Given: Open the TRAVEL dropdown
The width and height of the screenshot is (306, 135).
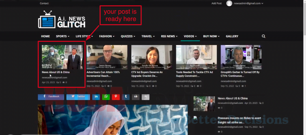Looking at the screenshot, I should (x=148, y=36).
